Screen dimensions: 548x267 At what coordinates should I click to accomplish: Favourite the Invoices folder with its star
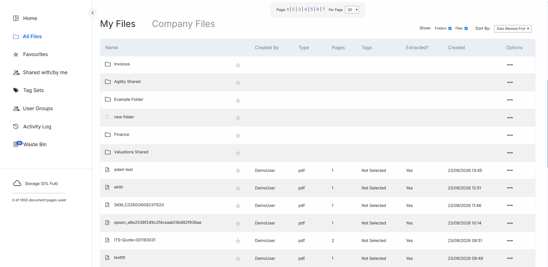[238, 65]
